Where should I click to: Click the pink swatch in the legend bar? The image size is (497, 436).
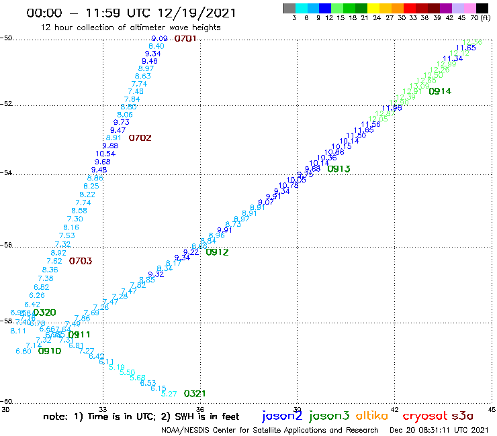tap(469, 8)
